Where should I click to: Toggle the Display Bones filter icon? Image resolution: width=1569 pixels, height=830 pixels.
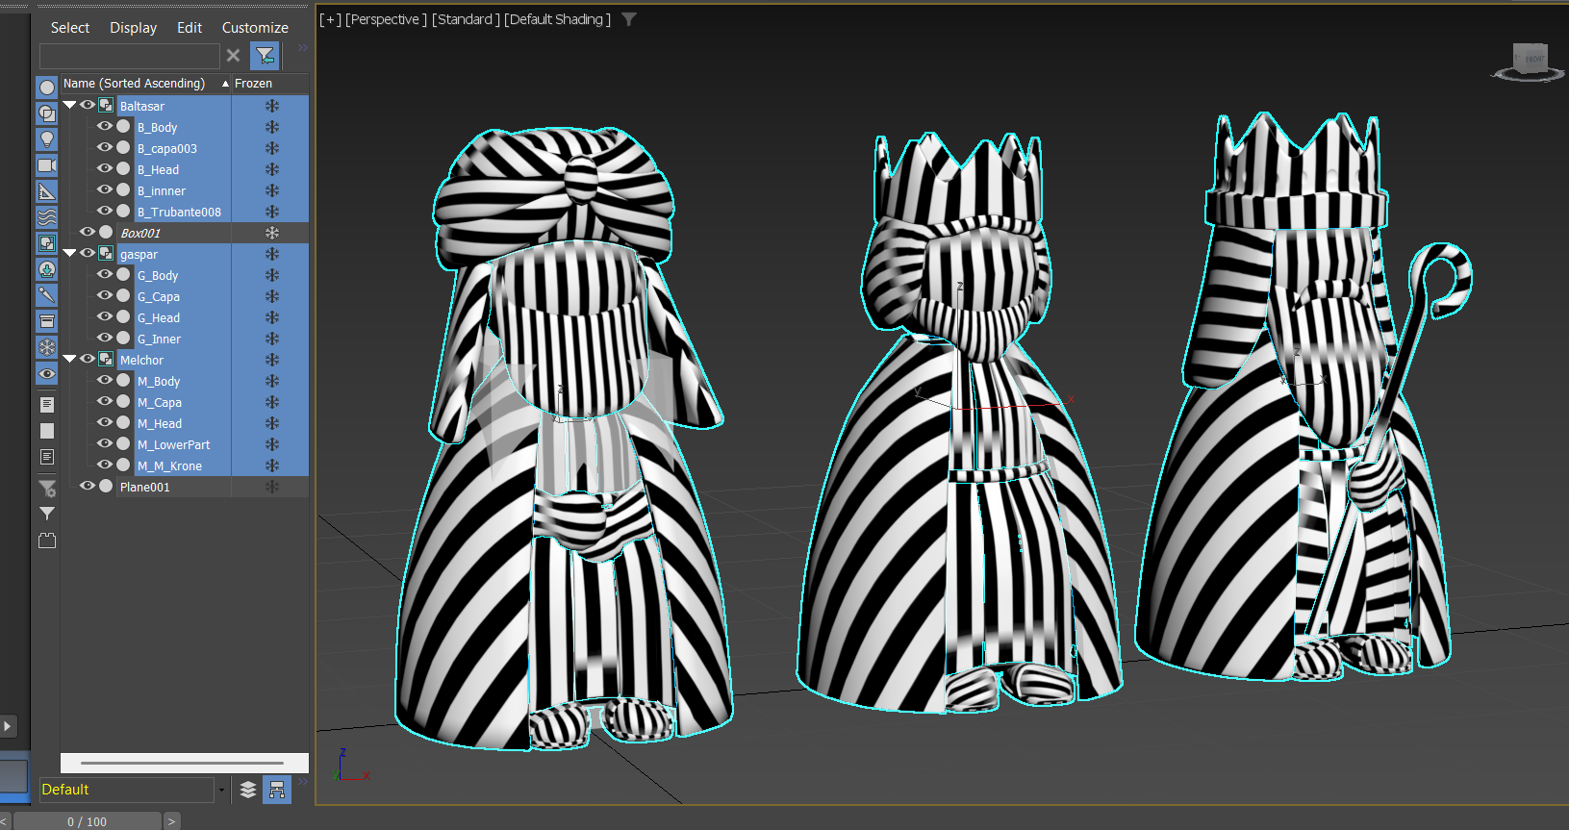[46, 295]
